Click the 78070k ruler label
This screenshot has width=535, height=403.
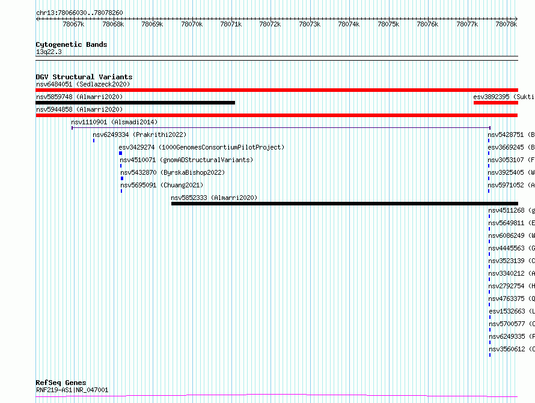tap(192, 24)
